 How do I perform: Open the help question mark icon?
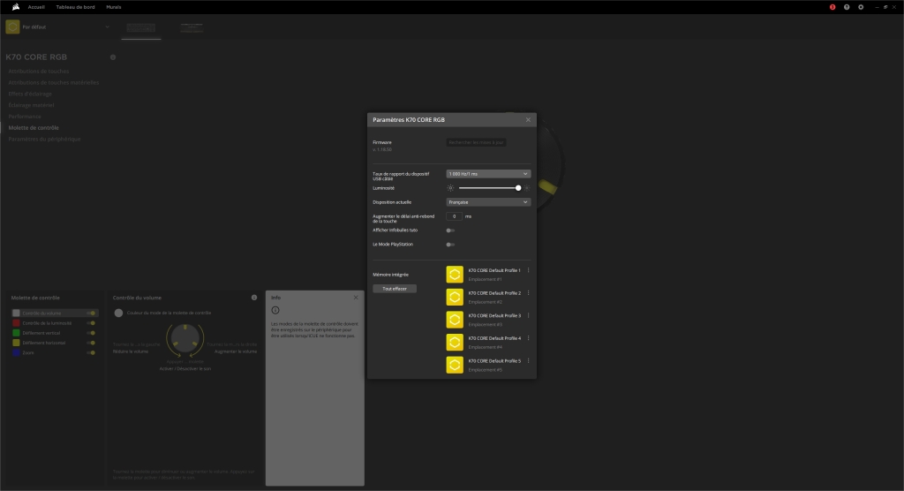tap(847, 7)
